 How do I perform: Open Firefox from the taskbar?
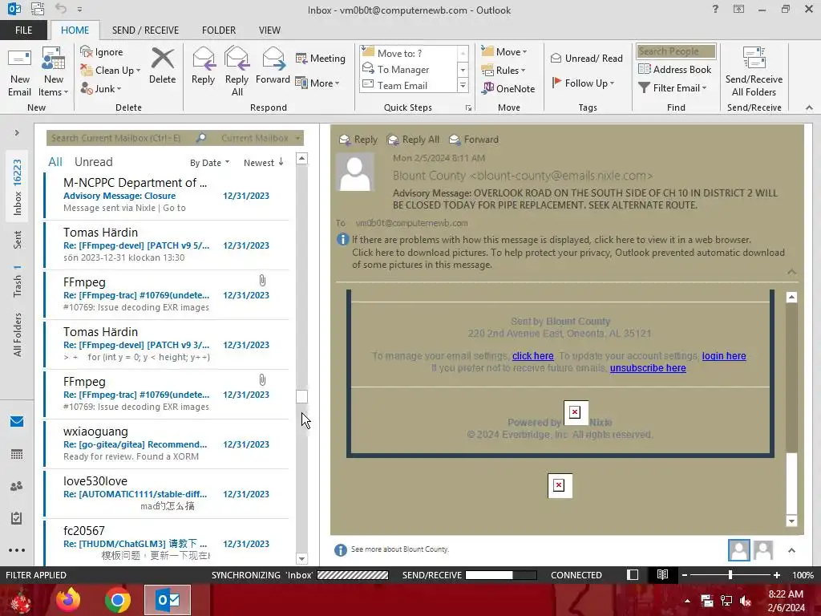tap(68, 600)
